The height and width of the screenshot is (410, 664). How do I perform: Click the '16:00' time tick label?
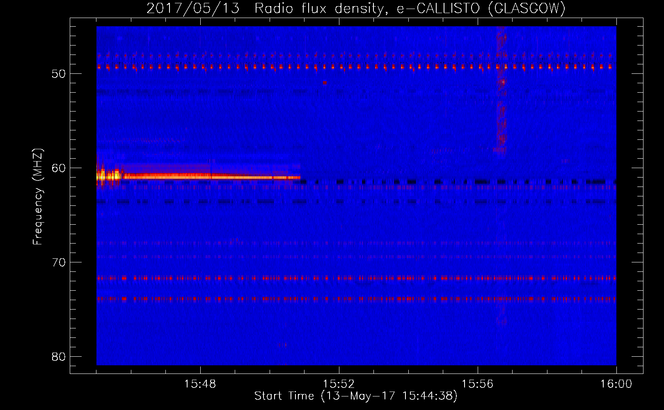[616, 384]
